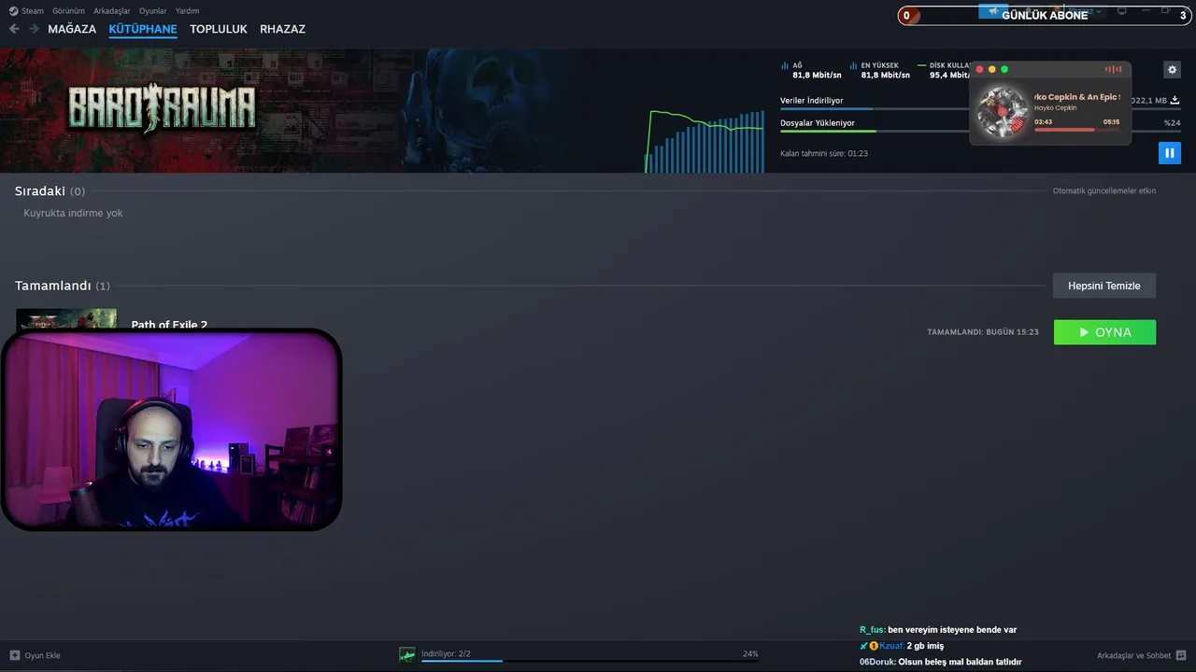Image resolution: width=1196 pixels, height=672 pixels.
Task: Click 'Otomatik güncellemeler etkin' link
Action: click(x=1104, y=190)
